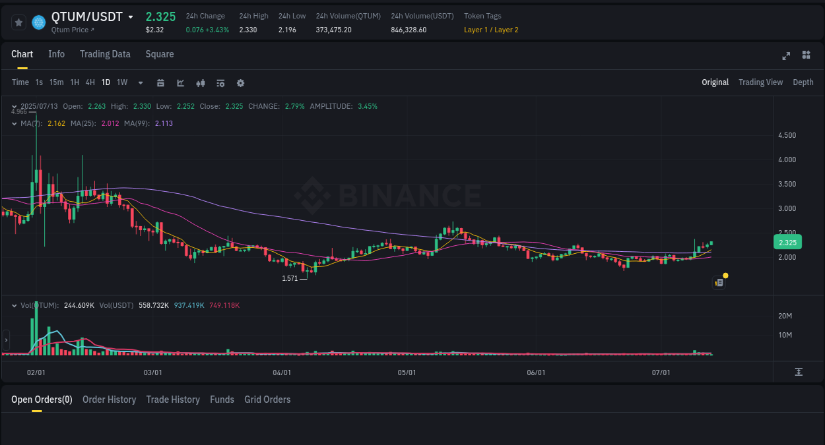
Task: Select the line chart style icon
Action: coord(180,82)
